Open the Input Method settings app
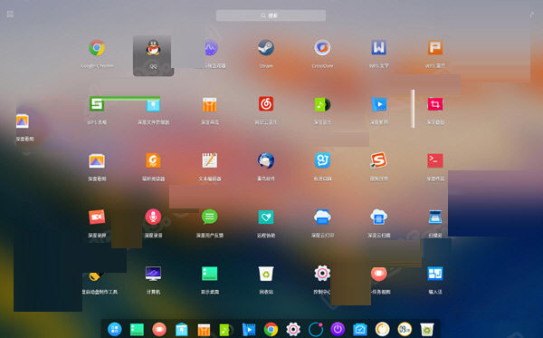This screenshot has height=338, width=543. click(x=435, y=274)
